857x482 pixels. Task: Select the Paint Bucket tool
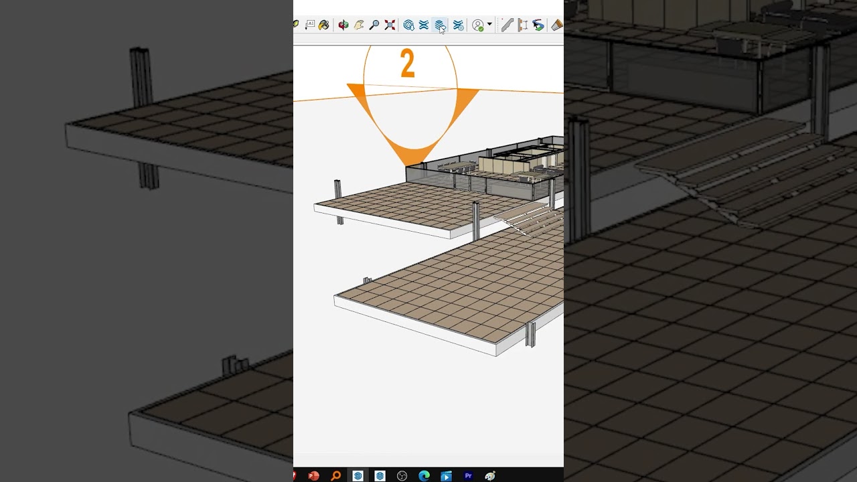pyautogui.click(x=324, y=25)
